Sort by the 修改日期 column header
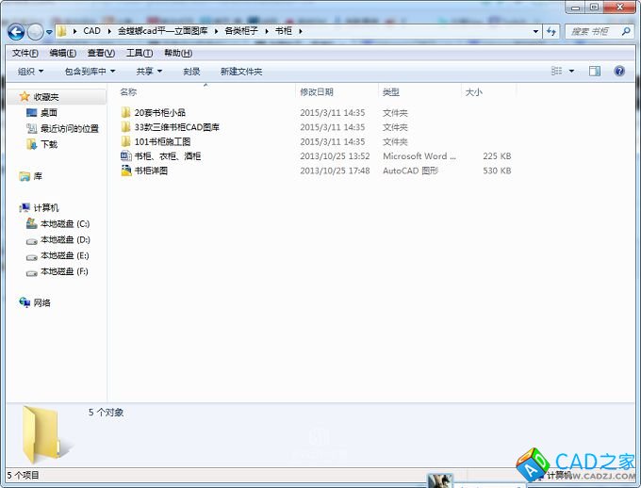 (317, 92)
